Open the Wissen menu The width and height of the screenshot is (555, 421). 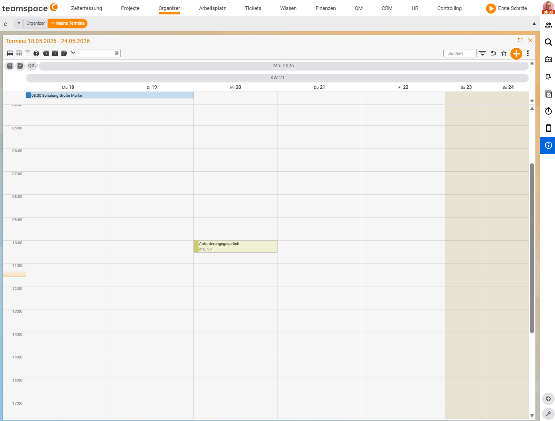288,8
